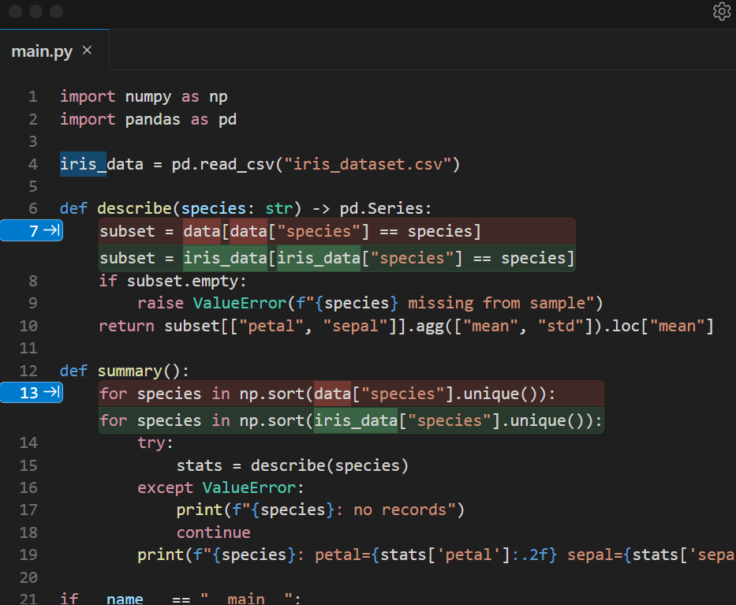Select the main.py editor tab

(42, 51)
